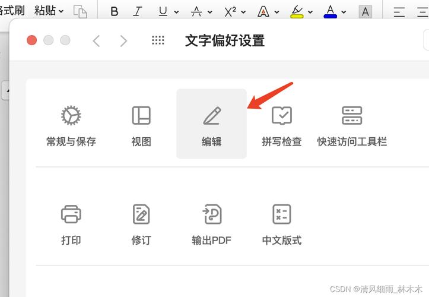Viewport: 429px width, 297px height.
Task: Toggle bold formatting in toolbar
Action: pos(115,11)
